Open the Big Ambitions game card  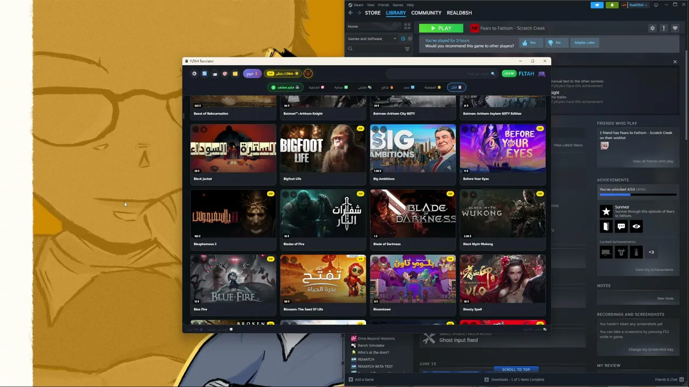(413, 154)
